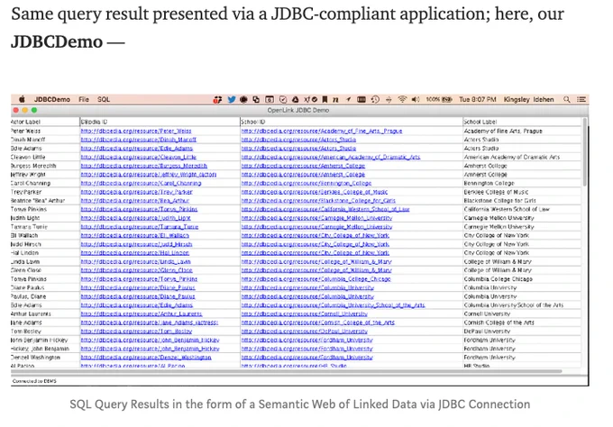613x427 pixels.
Task: Click the Actor Label column header
Action: pyautogui.click(x=45, y=122)
